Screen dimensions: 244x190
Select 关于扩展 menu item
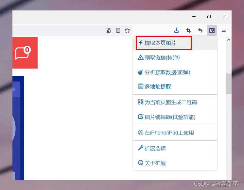click(175, 163)
